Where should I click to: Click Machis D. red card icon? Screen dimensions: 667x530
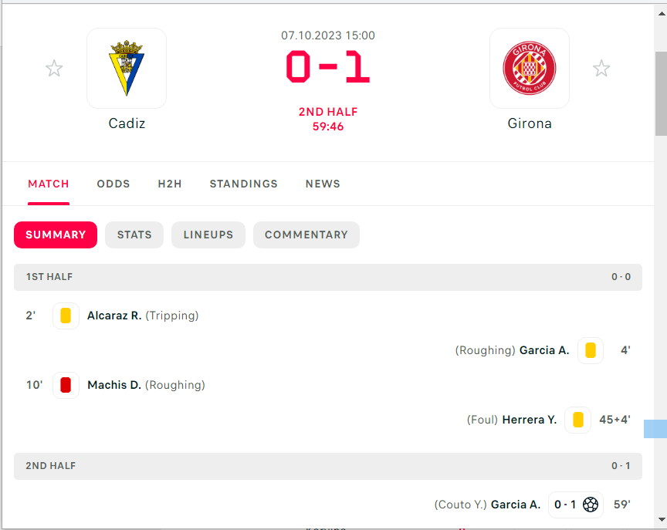(66, 385)
